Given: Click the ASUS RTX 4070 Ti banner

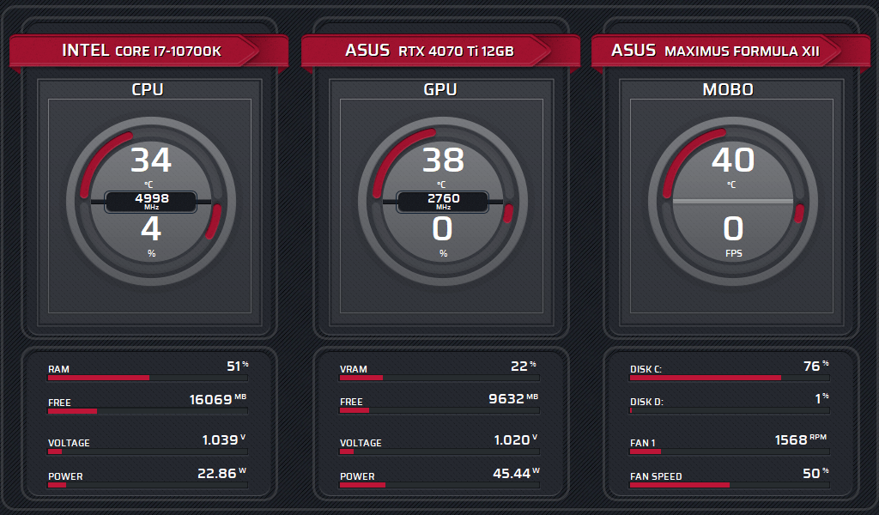Looking at the screenshot, I should (x=429, y=51).
